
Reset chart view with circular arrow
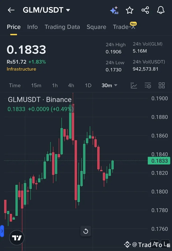click(x=86, y=231)
